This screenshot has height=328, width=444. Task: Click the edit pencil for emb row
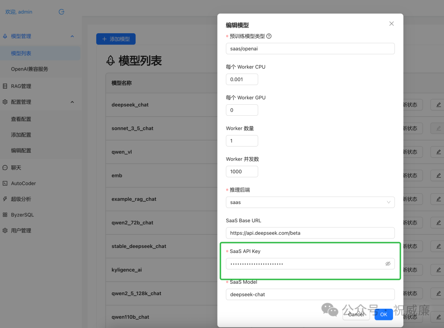tap(438, 176)
